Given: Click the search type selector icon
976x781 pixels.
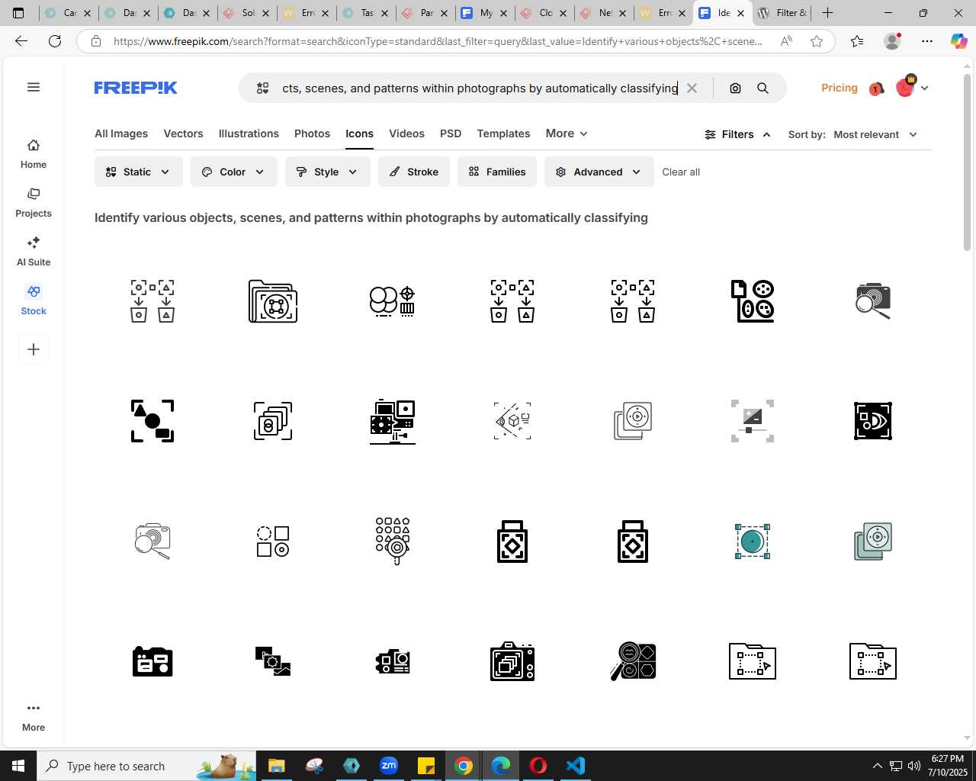Looking at the screenshot, I should pos(263,88).
